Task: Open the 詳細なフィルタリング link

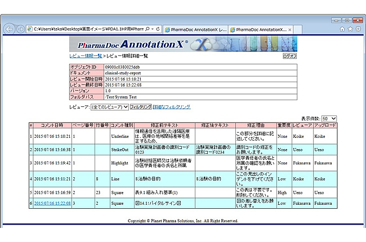Action: [172, 107]
